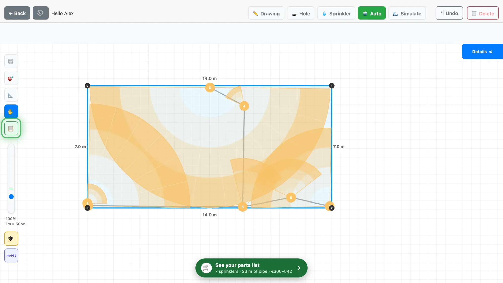Open the graduation cap tutorial button
This screenshot has height=283, width=503.
[11, 238]
